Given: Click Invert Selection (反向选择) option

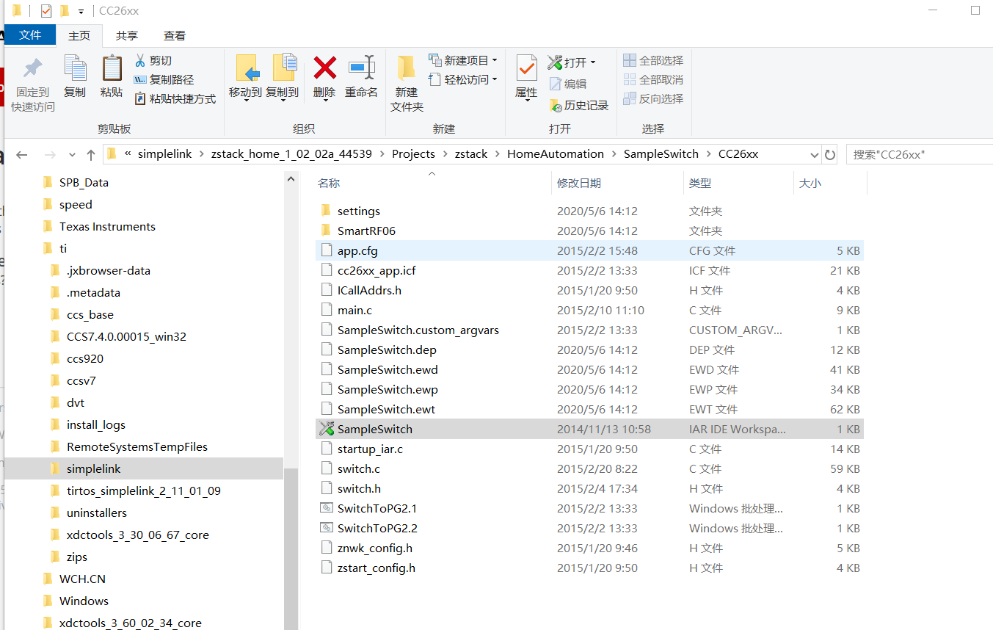Looking at the screenshot, I should click(653, 98).
